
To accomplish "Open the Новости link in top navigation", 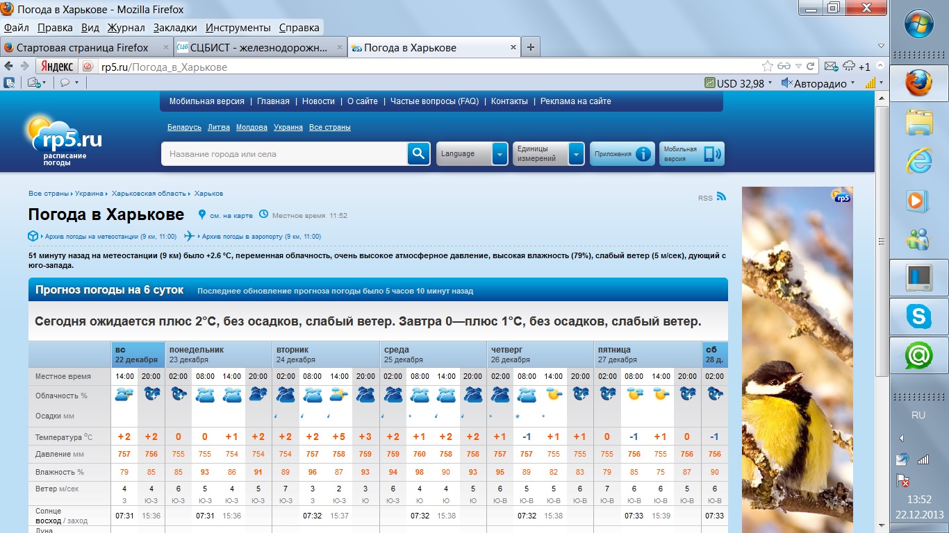I will (318, 101).
